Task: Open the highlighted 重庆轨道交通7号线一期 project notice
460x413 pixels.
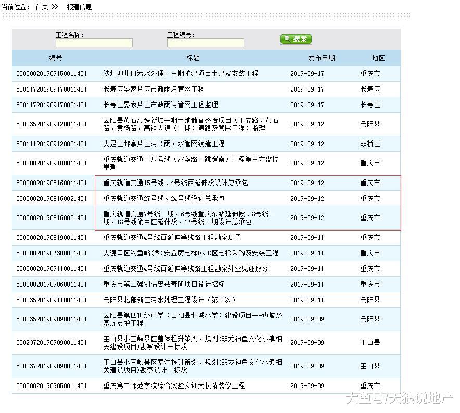Action: (x=191, y=218)
